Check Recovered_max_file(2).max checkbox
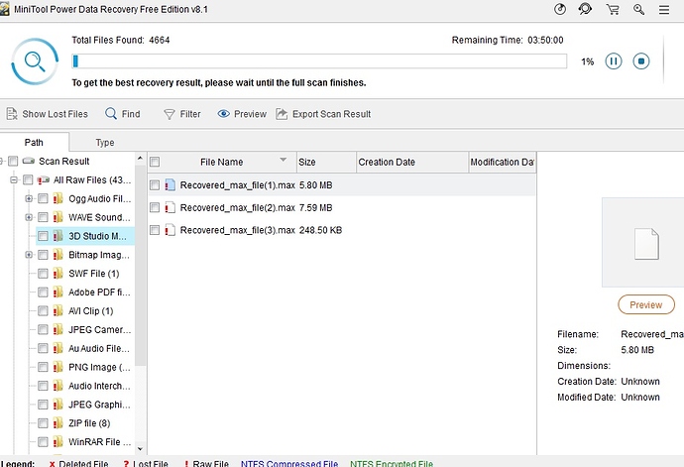Screen dimensions: 684x467 (155, 208)
